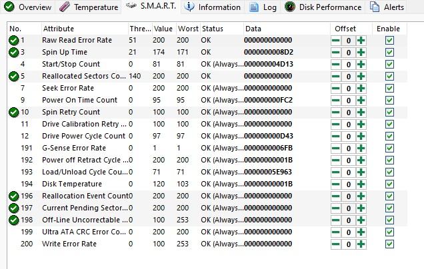Viewport: 424px width, 269px height.
Task: Decrease offset for Off-Line Uncorrectable
Action: 336,220
